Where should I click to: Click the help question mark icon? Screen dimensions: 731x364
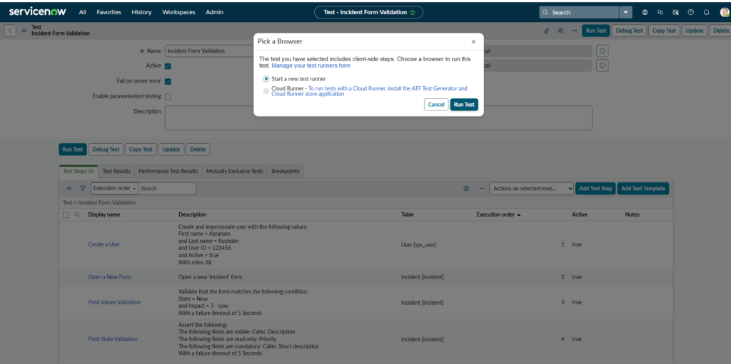(690, 12)
